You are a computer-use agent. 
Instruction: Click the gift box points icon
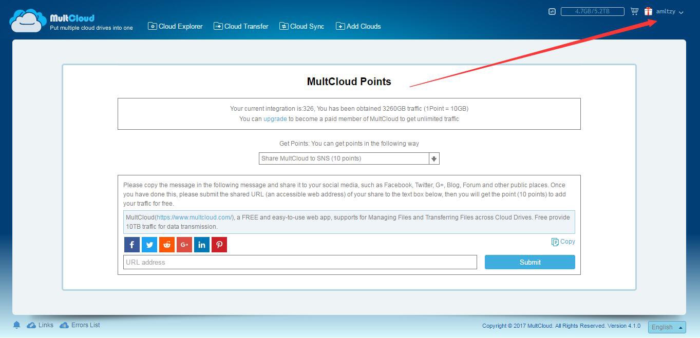click(x=648, y=11)
